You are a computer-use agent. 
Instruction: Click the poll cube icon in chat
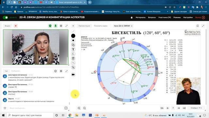coord(56,71)
